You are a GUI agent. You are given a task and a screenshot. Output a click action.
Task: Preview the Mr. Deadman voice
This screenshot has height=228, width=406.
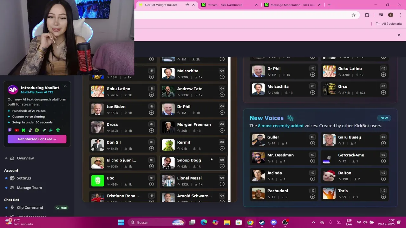click(312, 155)
